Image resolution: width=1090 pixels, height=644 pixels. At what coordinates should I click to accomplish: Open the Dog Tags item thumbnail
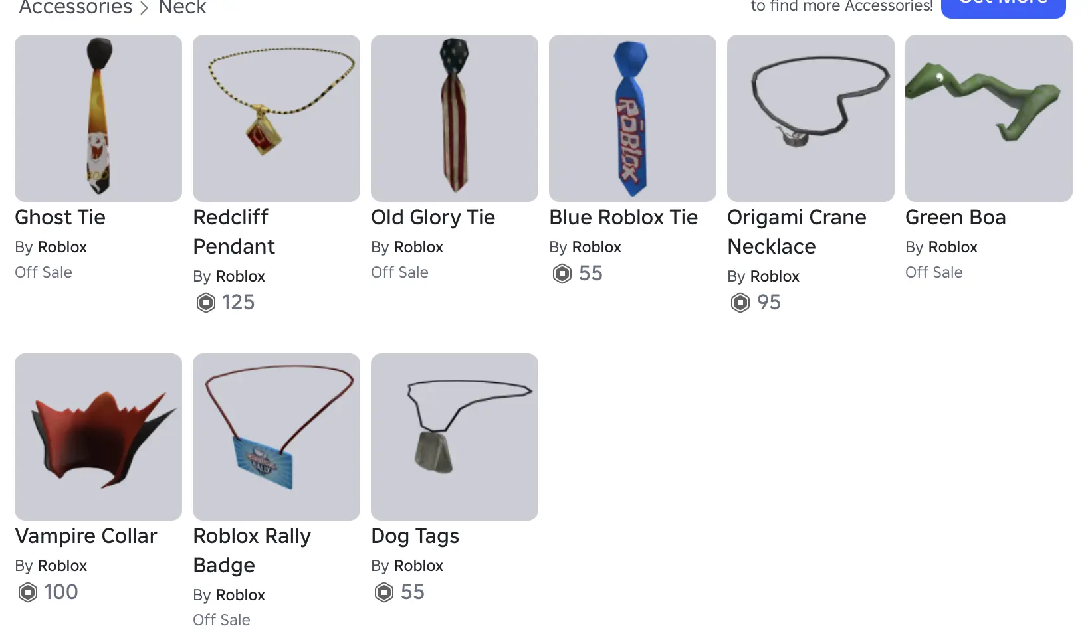455,437
